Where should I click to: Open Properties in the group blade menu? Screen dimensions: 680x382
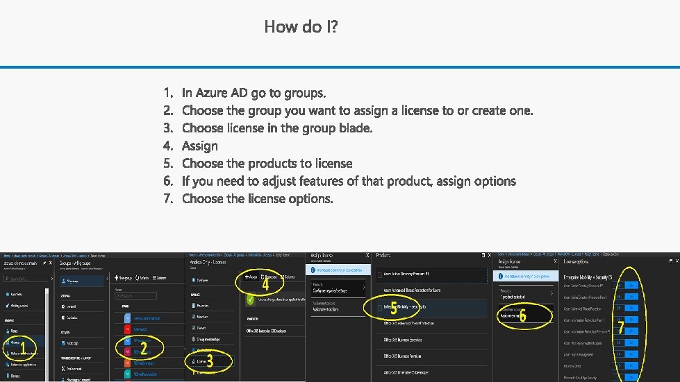(x=200, y=306)
